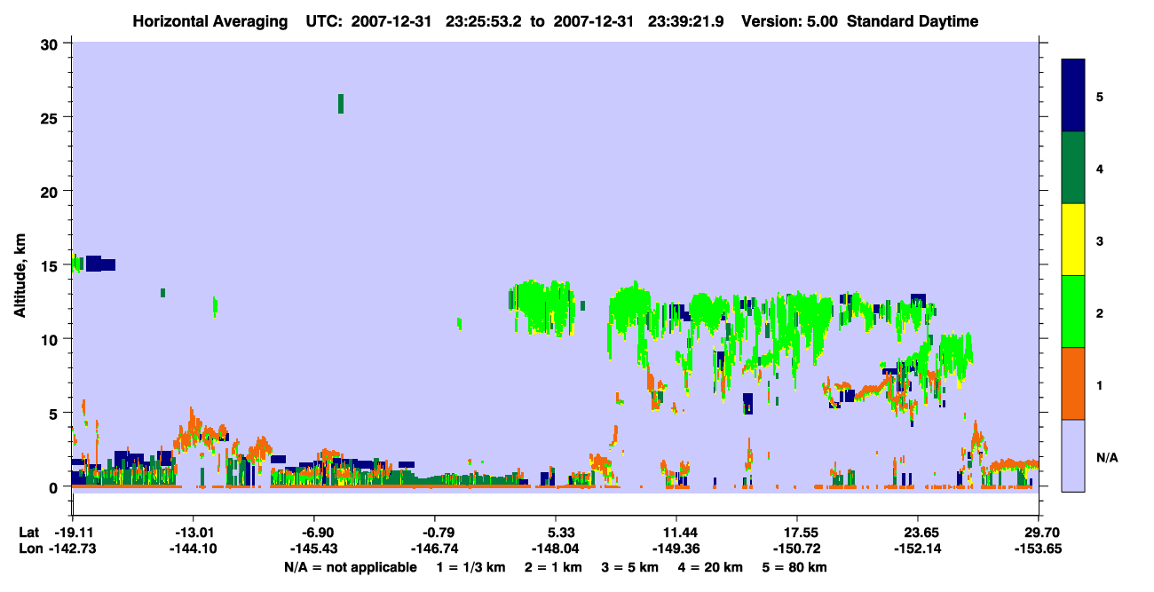Screen dimensions: 1154x592
Task: Click the dark green level 4 legend swatch
Action: 1073,168
